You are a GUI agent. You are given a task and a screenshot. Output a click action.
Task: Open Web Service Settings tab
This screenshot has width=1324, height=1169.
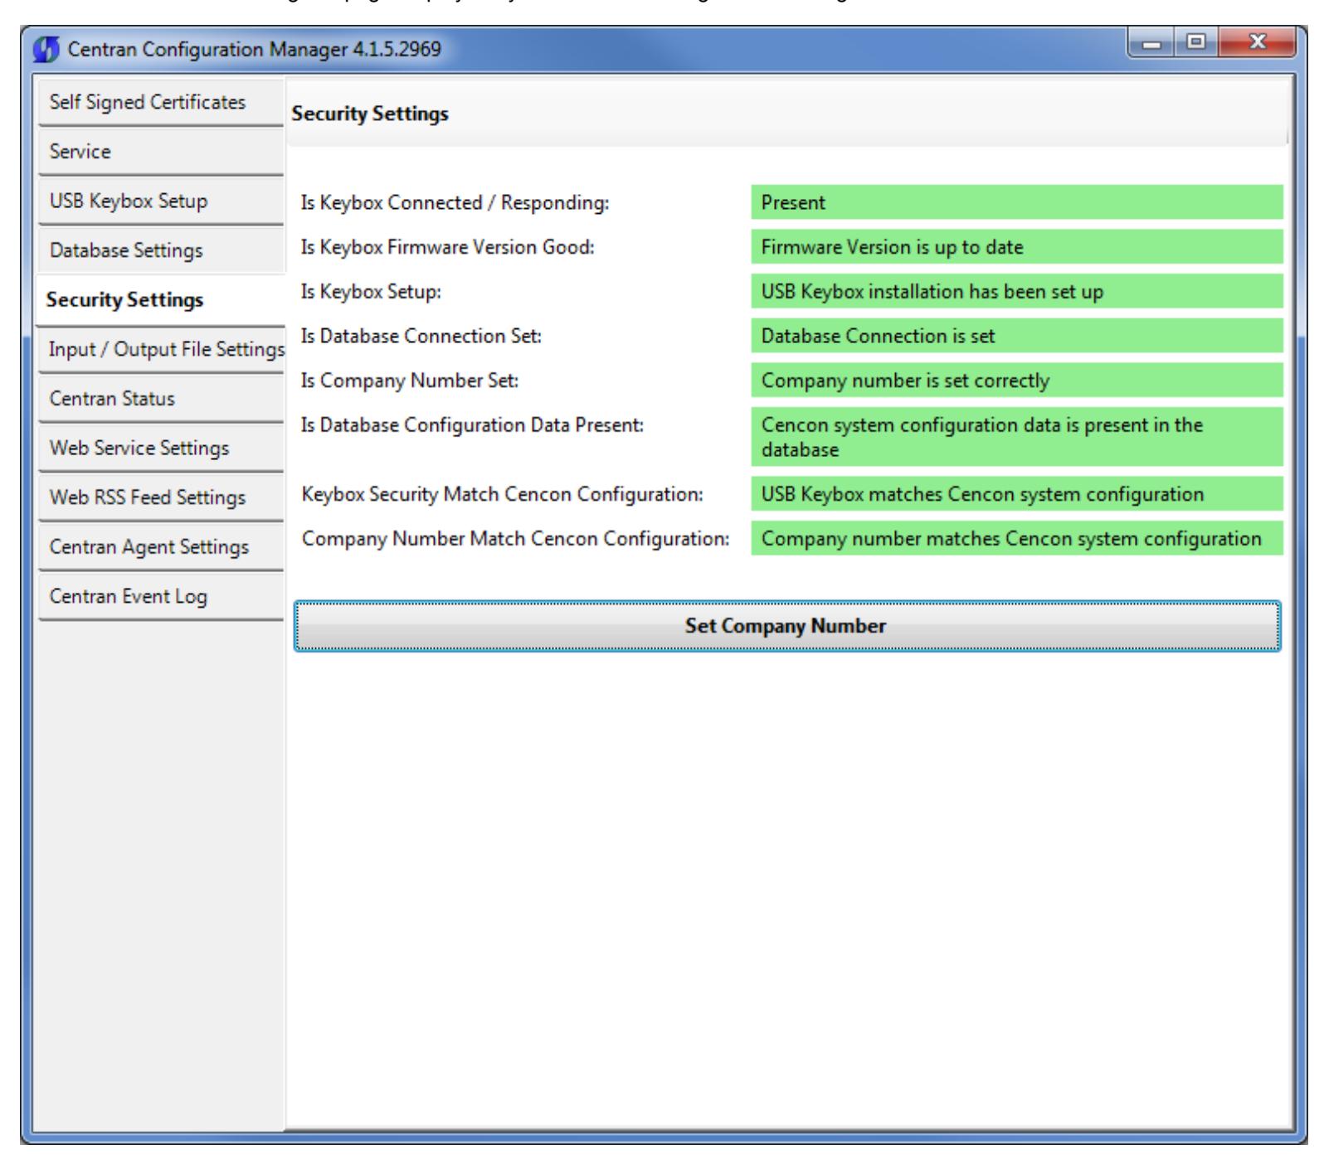click(x=161, y=448)
